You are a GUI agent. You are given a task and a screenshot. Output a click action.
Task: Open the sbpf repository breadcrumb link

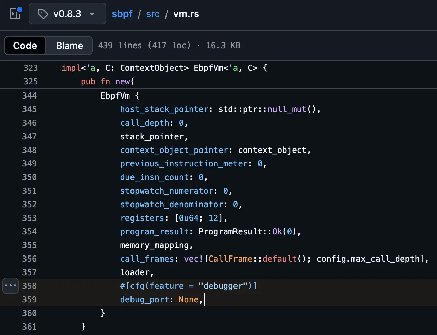122,14
